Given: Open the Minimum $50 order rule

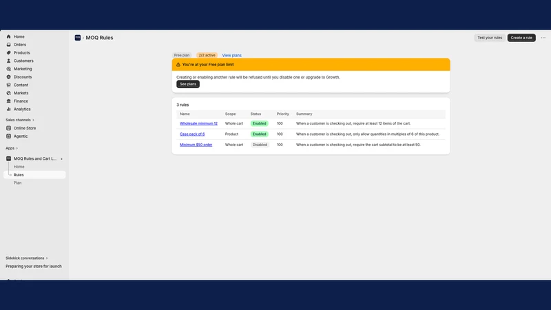Looking at the screenshot, I should click(x=196, y=145).
